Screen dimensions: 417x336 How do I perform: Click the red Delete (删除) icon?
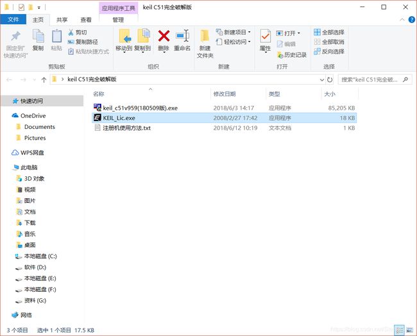(x=164, y=36)
